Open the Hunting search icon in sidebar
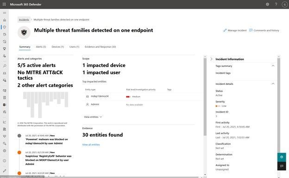The image size is (289, 178). [x=5, y=65]
